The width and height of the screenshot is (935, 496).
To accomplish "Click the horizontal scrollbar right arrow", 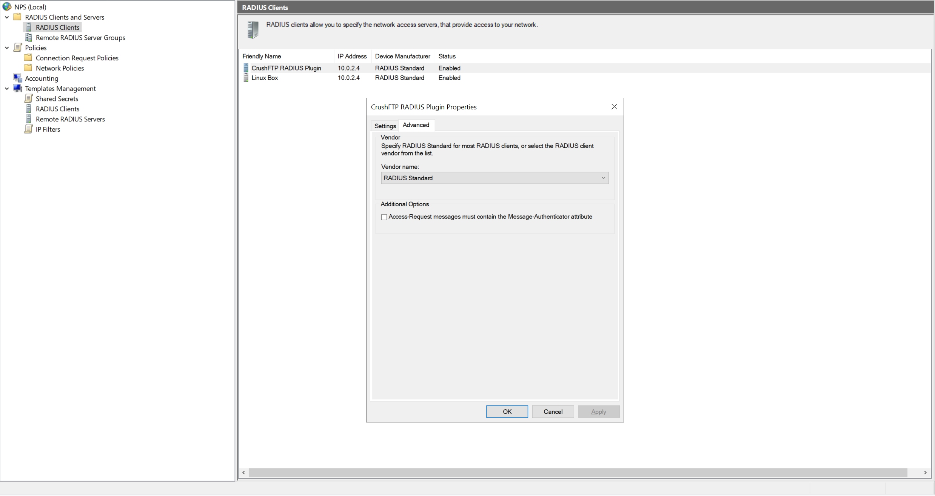I will (925, 473).
